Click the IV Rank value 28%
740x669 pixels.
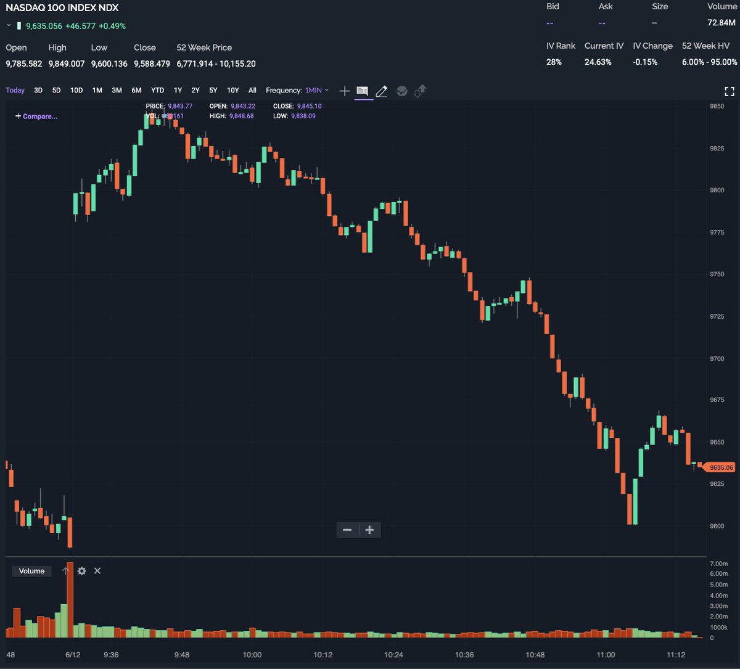click(554, 62)
